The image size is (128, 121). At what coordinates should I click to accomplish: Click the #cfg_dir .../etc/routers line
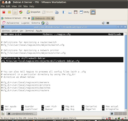click(x=25, y=90)
